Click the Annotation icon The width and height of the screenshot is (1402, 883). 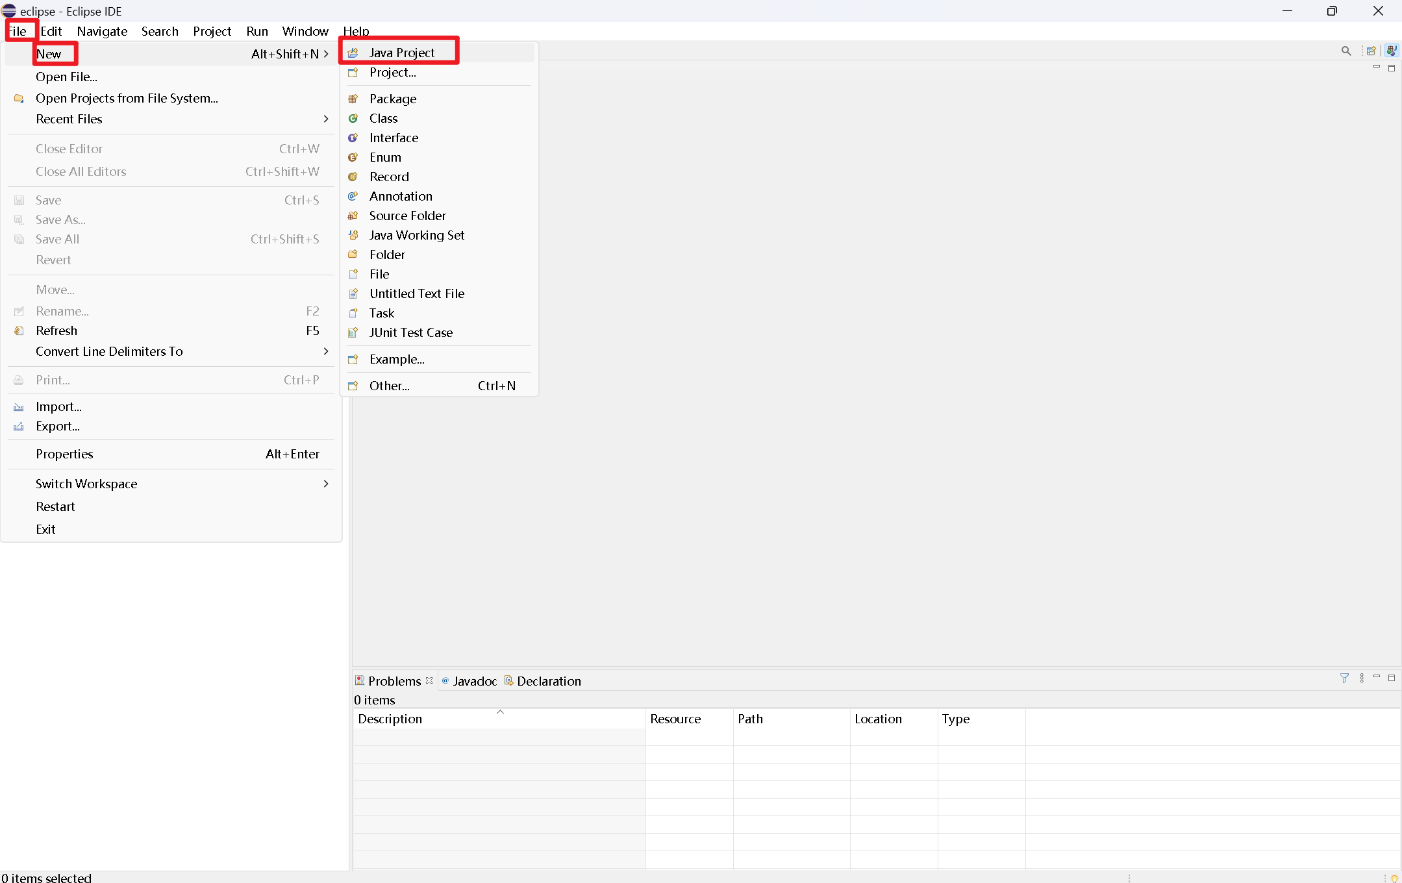(353, 196)
